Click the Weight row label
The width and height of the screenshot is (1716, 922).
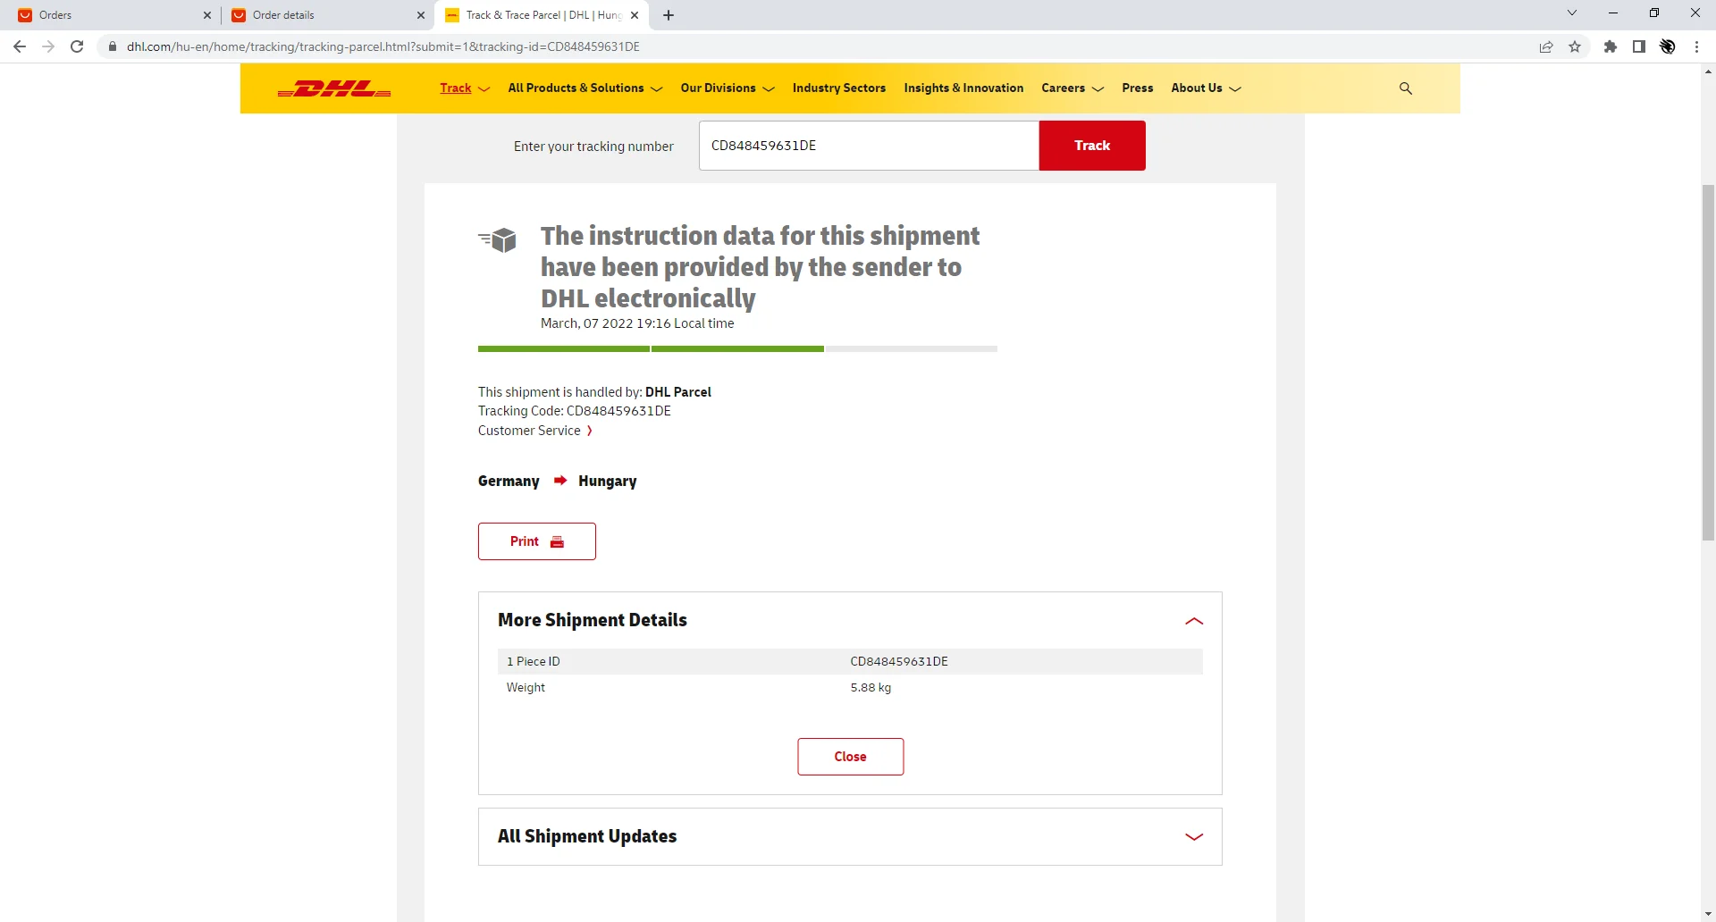pyautogui.click(x=526, y=688)
